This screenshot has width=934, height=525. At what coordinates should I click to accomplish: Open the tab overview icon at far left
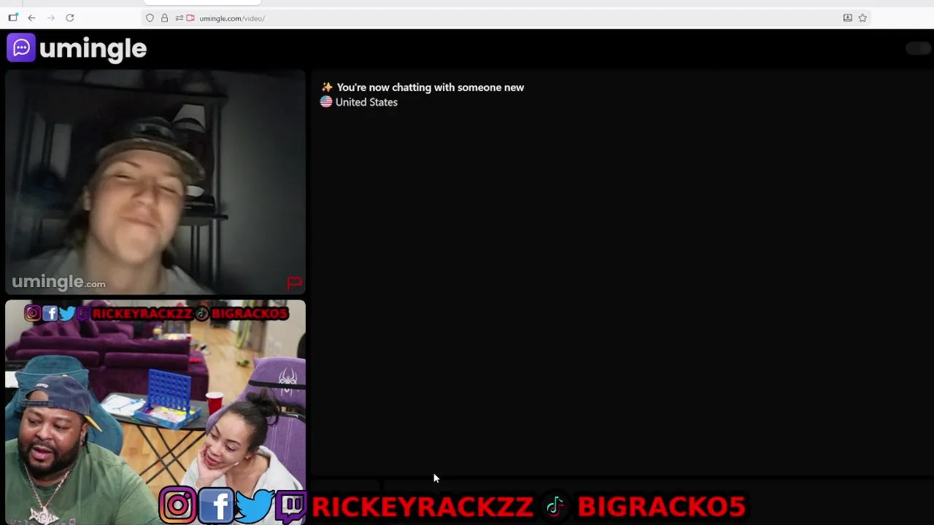click(x=13, y=17)
